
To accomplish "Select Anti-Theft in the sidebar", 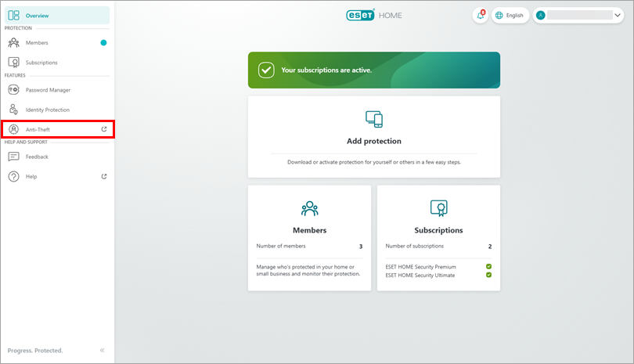I will [58, 129].
